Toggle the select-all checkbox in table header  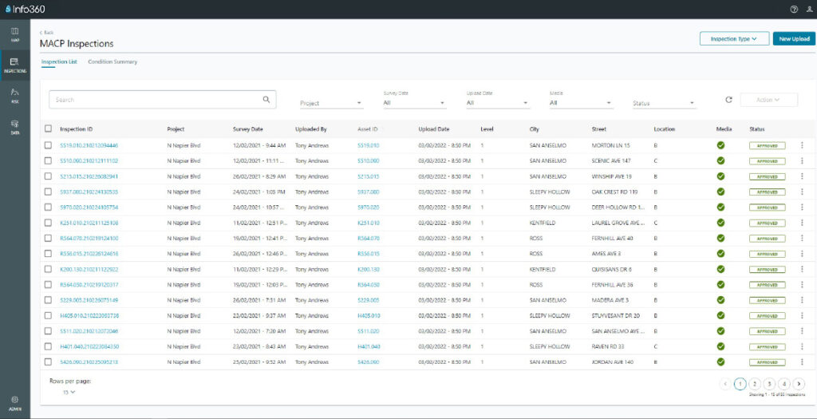[x=48, y=128]
